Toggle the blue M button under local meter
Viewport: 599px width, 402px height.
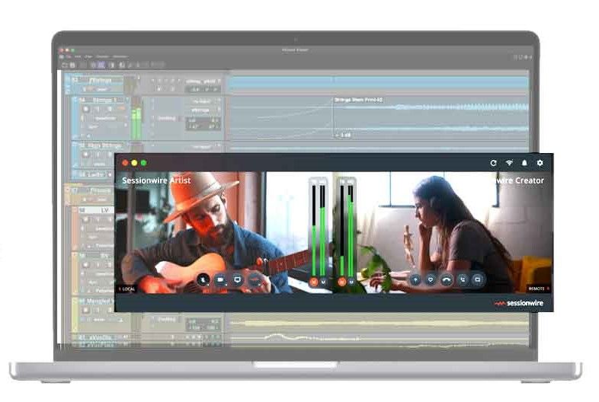click(x=323, y=282)
